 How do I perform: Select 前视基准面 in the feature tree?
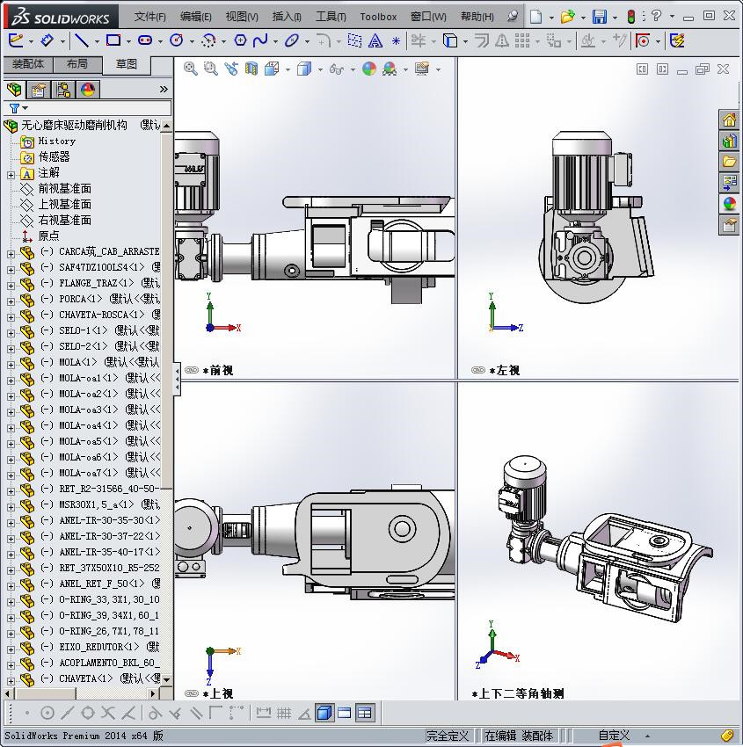pos(64,189)
